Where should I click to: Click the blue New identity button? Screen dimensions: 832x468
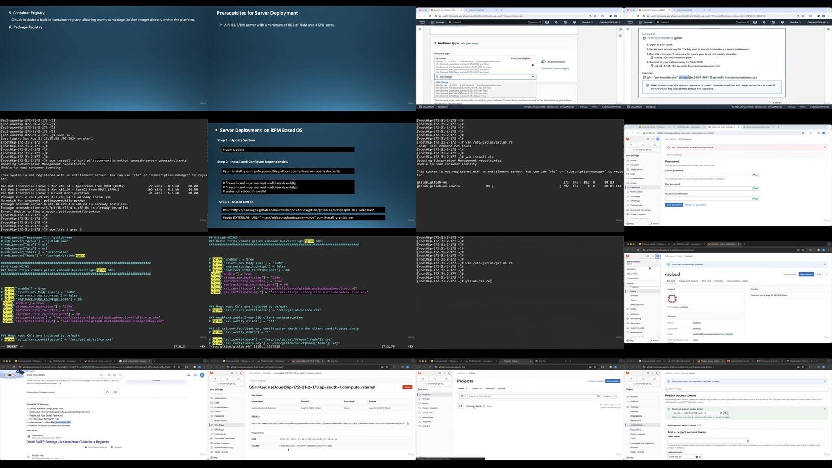807,274
